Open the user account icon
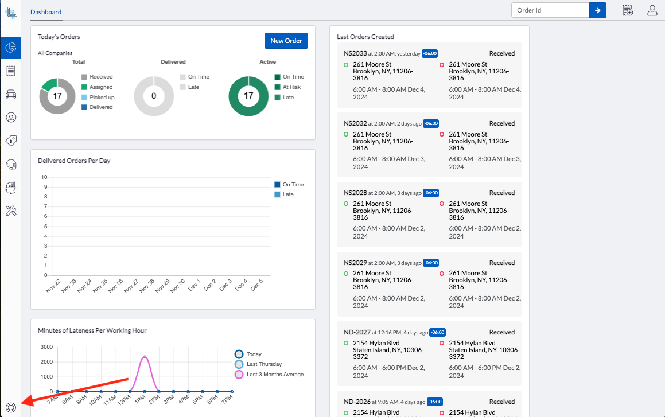The image size is (665, 417). click(x=652, y=10)
